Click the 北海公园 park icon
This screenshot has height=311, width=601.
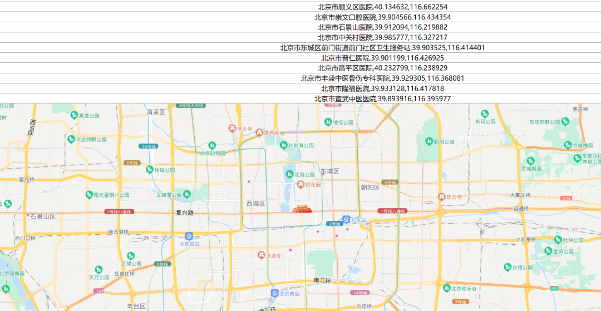289,175
